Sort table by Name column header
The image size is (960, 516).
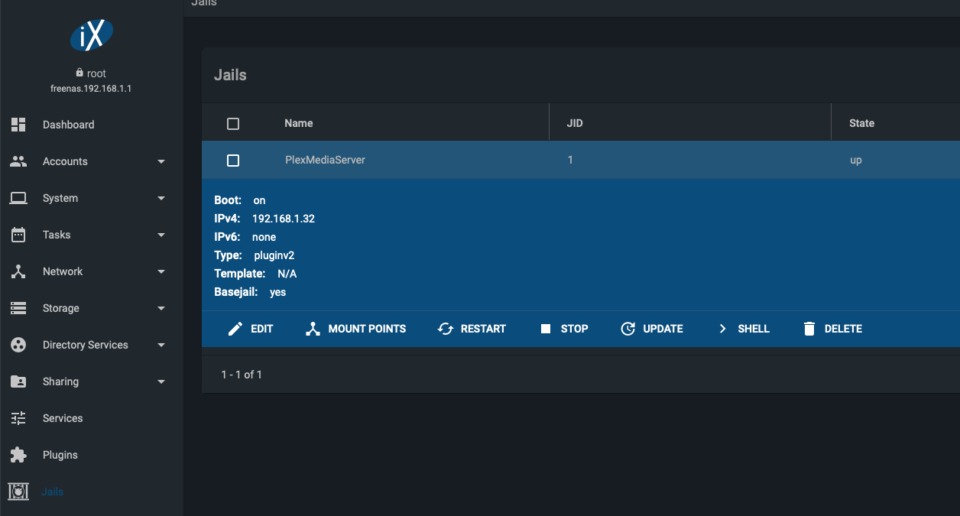(x=299, y=123)
